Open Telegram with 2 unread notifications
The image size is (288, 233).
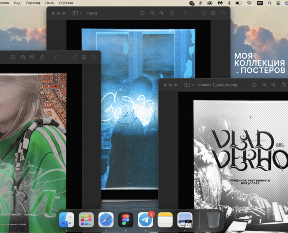click(146, 220)
